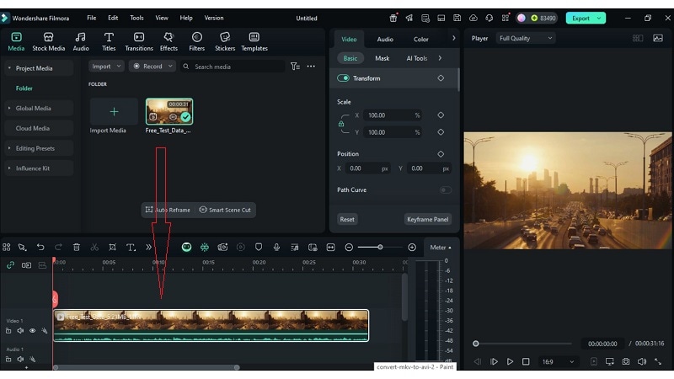
Task: Switch to the Audio properties tab
Action: (385, 39)
